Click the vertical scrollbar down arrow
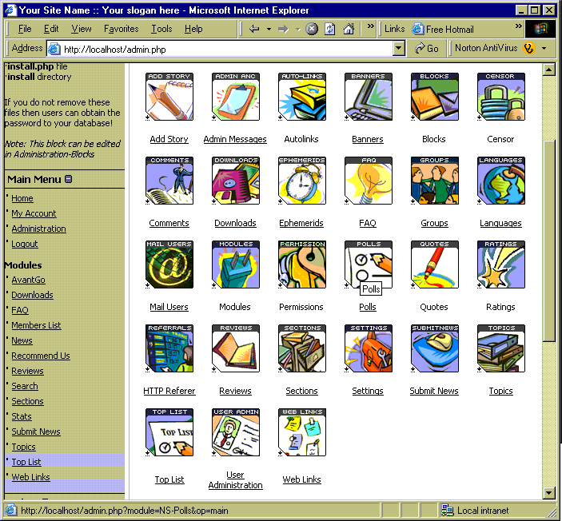562x521 pixels. [x=548, y=493]
